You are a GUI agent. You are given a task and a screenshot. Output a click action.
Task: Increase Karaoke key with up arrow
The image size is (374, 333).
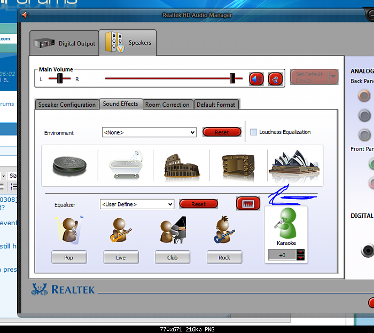(x=300, y=252)
